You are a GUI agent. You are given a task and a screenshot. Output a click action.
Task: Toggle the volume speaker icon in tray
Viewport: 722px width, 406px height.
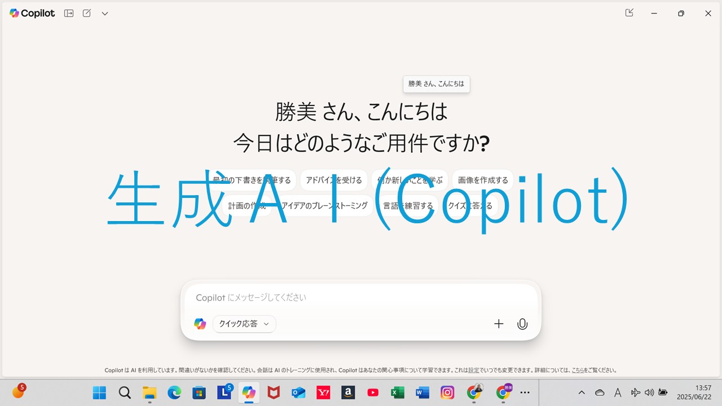pyautogui.click(x=649, y=392)
